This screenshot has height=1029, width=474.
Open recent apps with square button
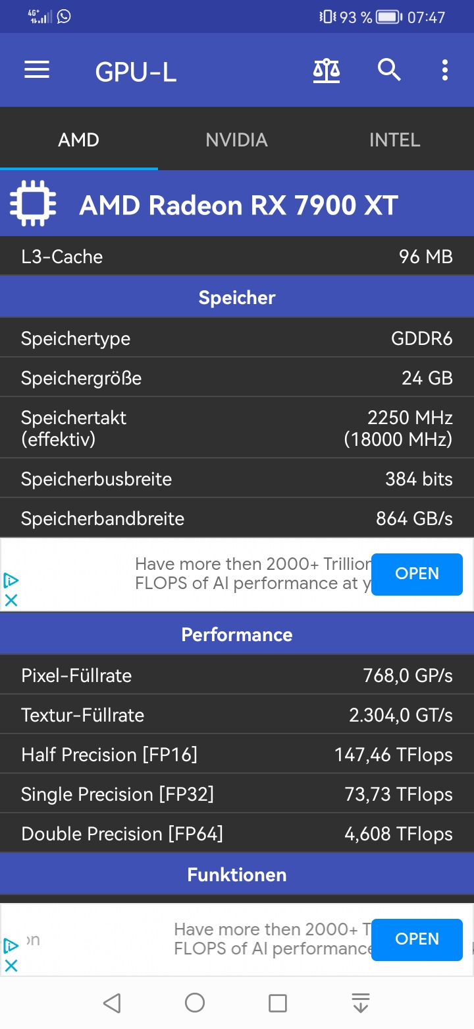point(278,1003)
